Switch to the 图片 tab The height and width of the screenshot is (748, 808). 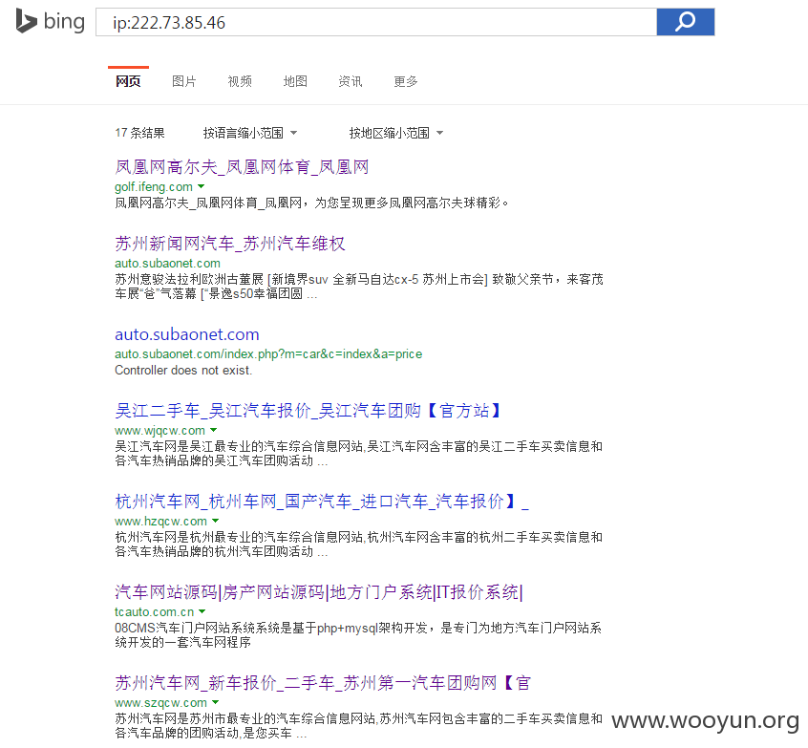pyautogui.click(x=184, y=81)
